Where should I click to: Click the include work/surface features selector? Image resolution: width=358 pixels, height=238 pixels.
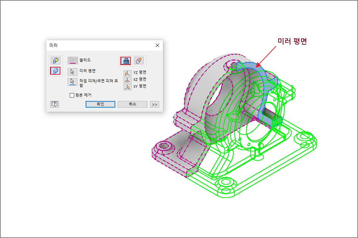coord(72,82)
